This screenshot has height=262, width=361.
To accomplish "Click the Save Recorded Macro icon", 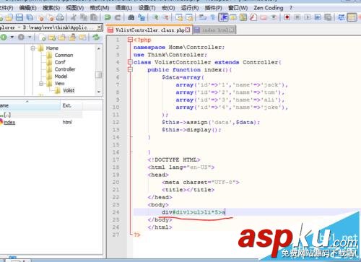I will coord(328,17).
